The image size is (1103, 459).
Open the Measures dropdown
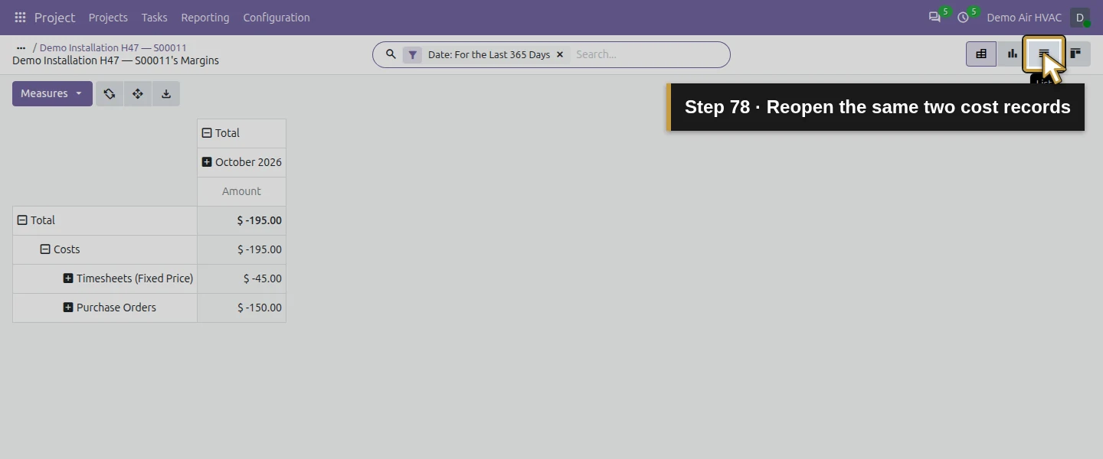[52, 93]
